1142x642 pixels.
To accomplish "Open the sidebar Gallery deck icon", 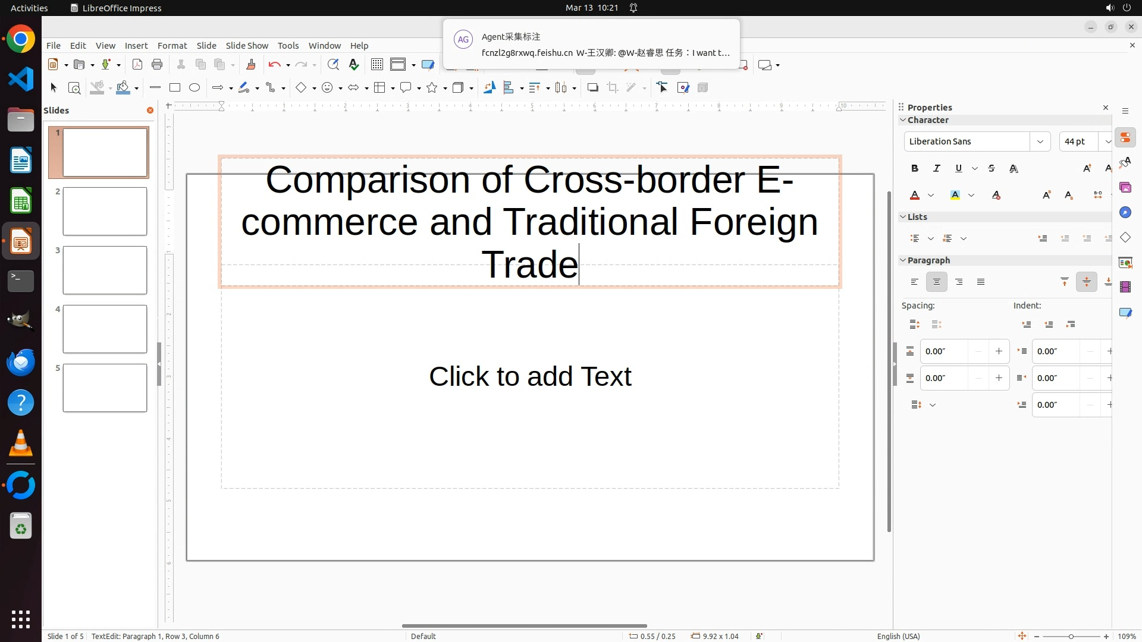I will click(1125, 188).
